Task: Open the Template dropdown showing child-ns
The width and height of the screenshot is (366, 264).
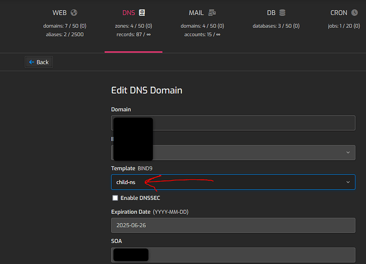Action: tap(228, 181)
